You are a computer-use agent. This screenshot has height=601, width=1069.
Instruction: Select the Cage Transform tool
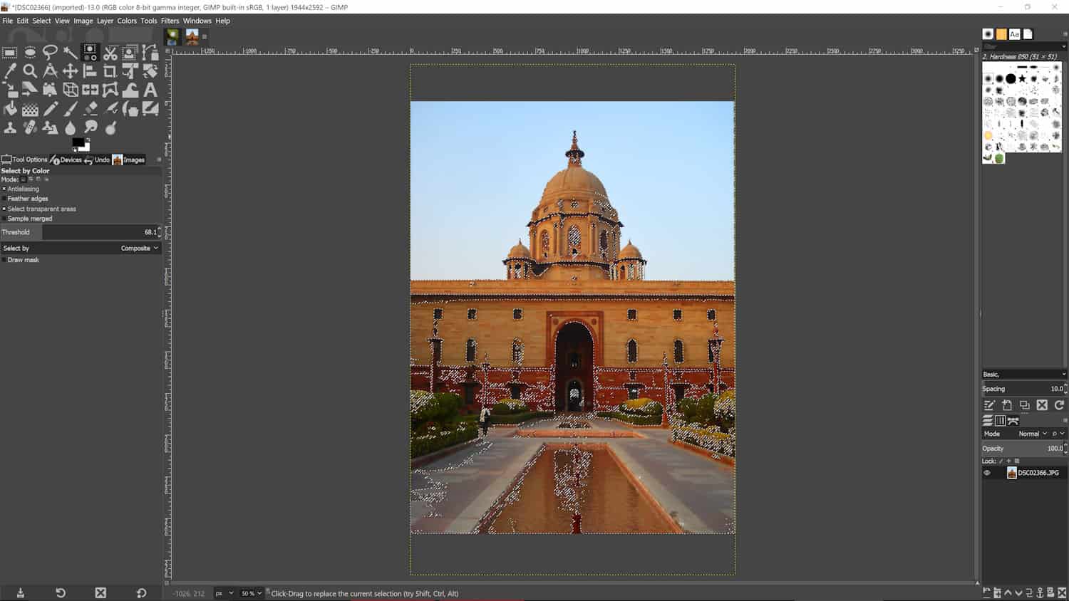[110, 90]
